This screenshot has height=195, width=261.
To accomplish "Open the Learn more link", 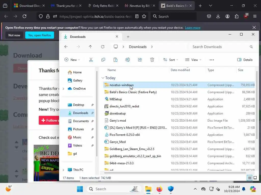I will click(x=193, y=28).
